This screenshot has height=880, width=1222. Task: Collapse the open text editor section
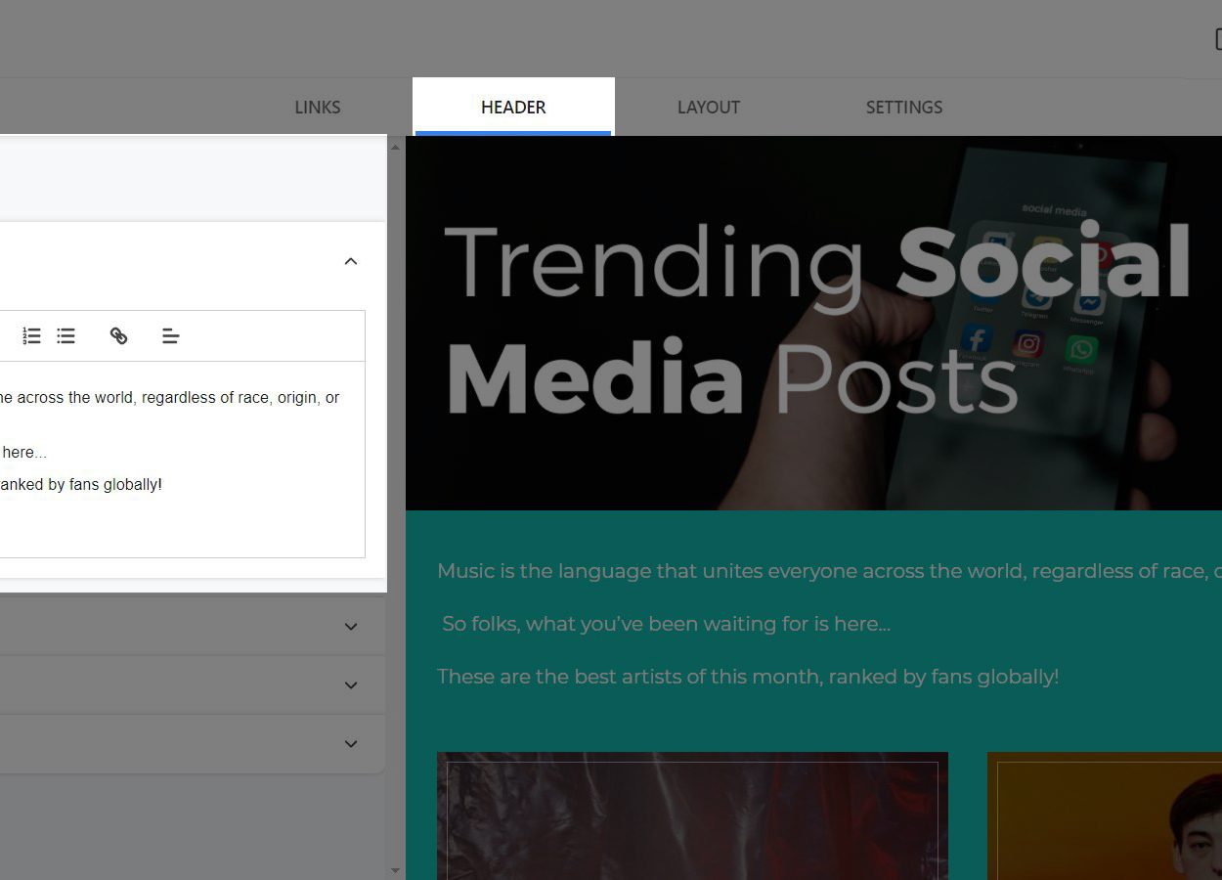click(x=350, y=261)
